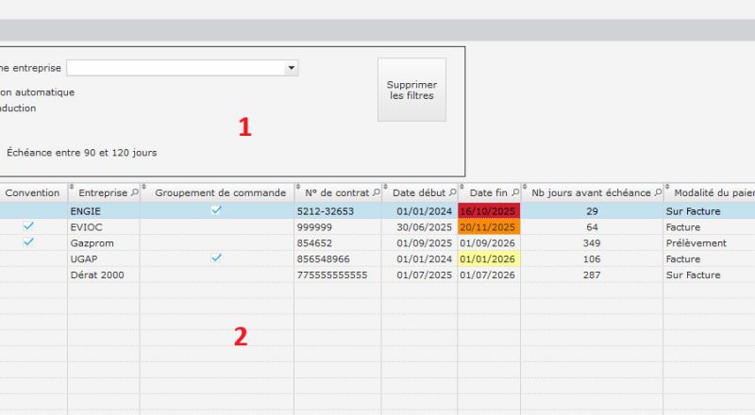
Task: Click the magnifier icon in Date début header
Action: 451,192
